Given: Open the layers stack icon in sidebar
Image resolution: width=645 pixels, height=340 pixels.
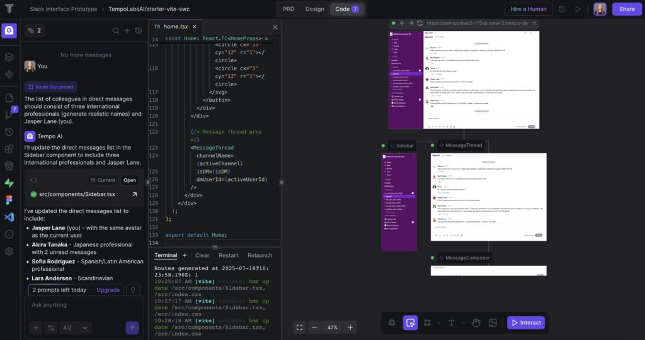Looking at the screenshot, I should [x=9, y=57].
